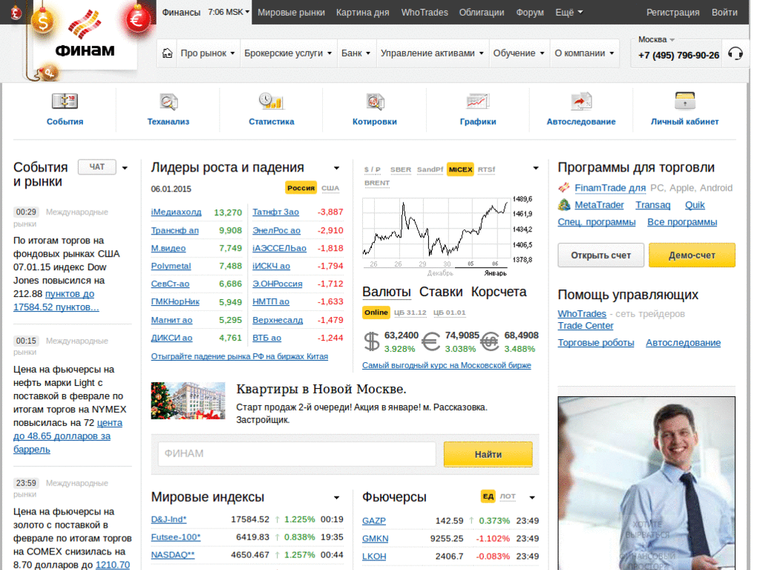Expand the Банк menu
Image resolution: width=760 pixels, height=570 pixels.
[x=356, y=53]
